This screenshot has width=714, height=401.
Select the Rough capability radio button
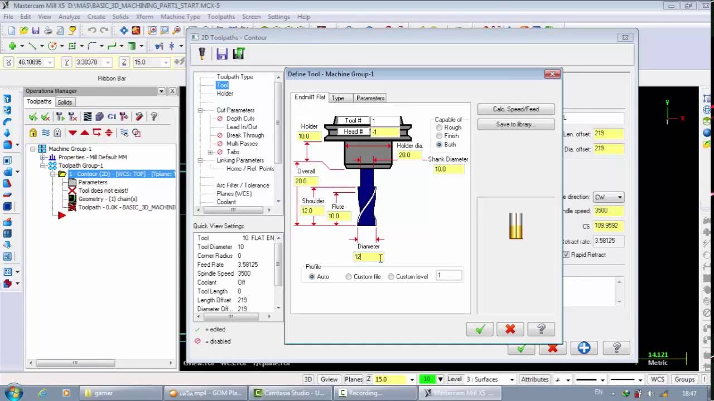439,128
